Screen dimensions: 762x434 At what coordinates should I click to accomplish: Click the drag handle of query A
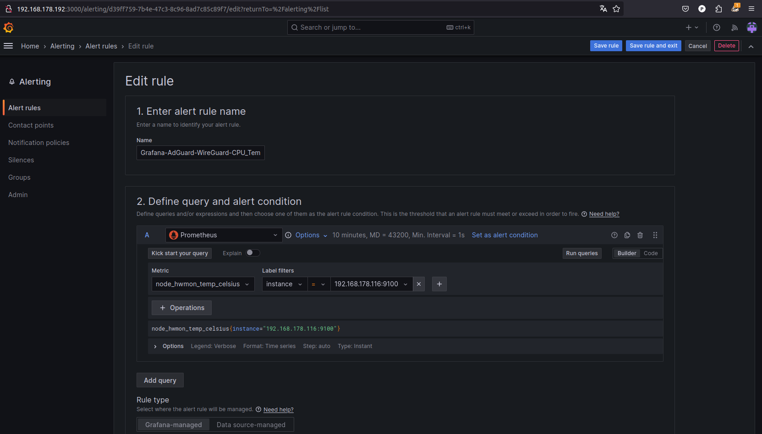click(655, 235)
